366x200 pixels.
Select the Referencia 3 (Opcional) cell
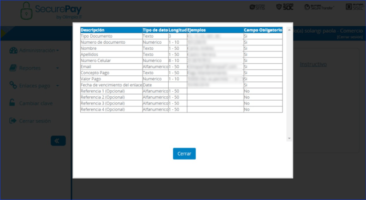(x=111, y=103)
